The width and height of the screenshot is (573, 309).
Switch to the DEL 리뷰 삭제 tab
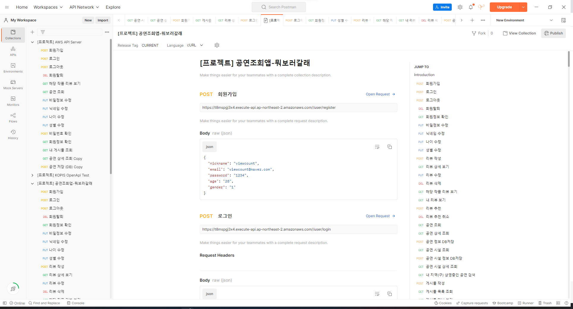tap(429, 20)
